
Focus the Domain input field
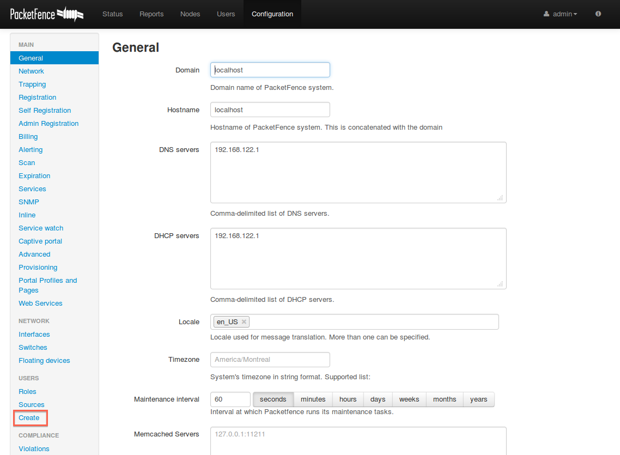pyautogui.click(x=270, y=70)
